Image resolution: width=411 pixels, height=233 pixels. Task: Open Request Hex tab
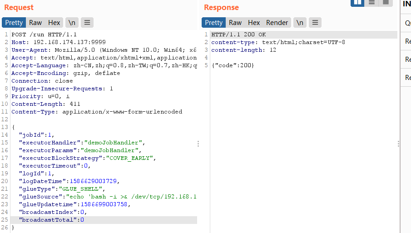point(54,23)
